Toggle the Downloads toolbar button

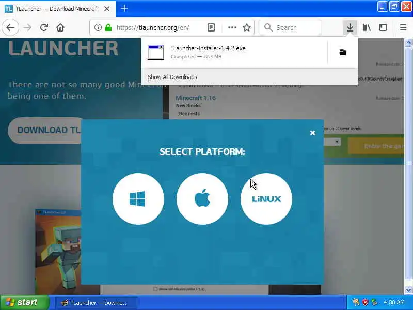point(350,27)
